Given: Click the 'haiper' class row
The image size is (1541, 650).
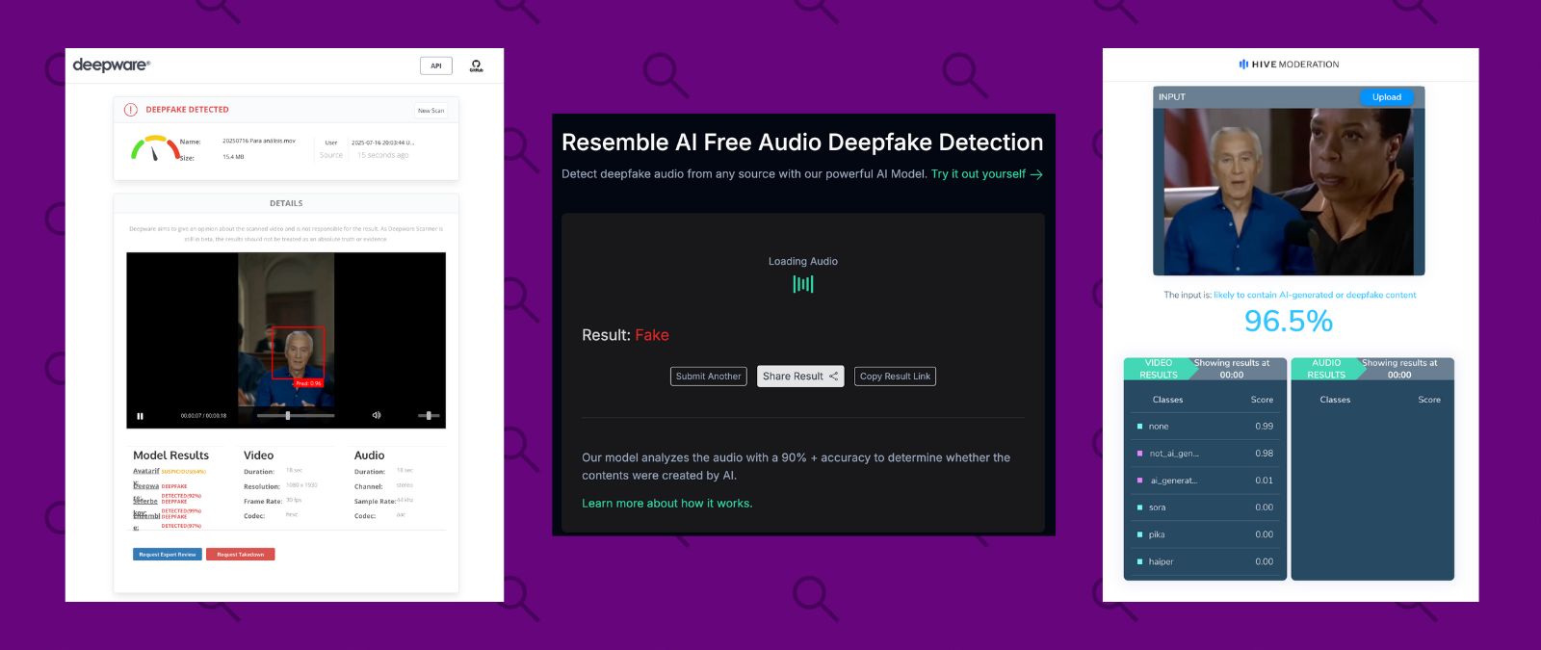Looking at the screenshot, I should (1206, 561).
